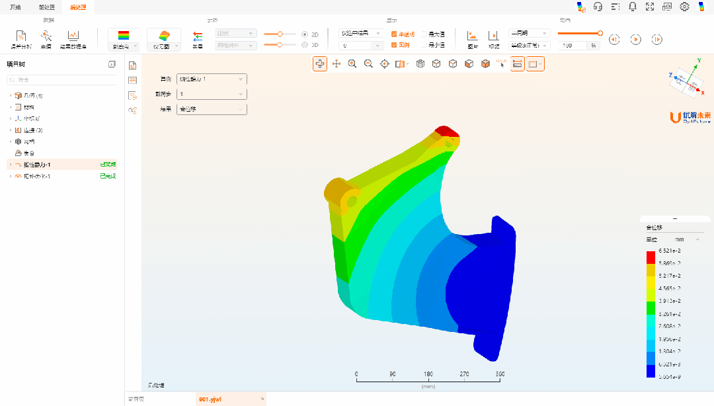Open the task list icon in the title bar
The height and width of the screenshot is (406, 714).
pyautogui.click(x=615, y=7)
